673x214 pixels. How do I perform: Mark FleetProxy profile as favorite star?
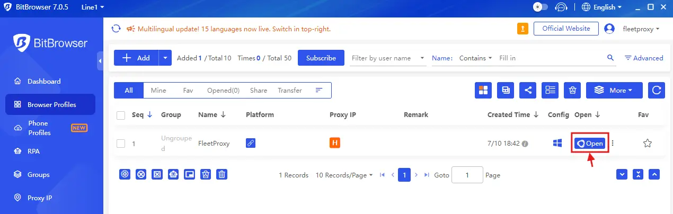pyautogui.click(x=647, y=143)
